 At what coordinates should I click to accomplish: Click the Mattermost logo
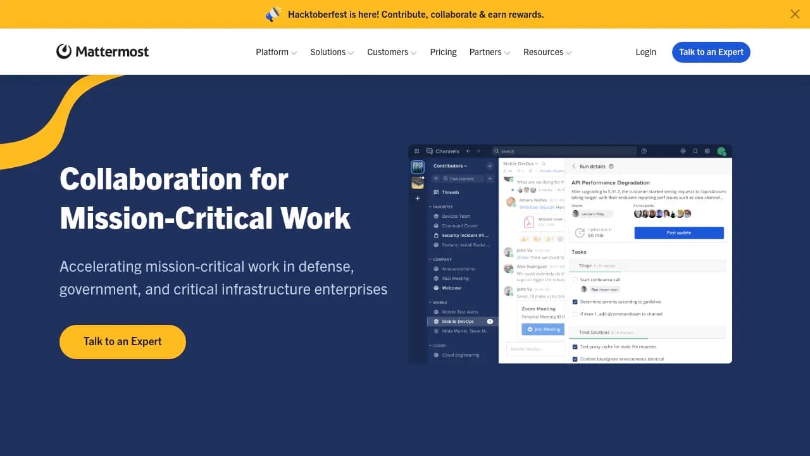(x=103, y=51)
